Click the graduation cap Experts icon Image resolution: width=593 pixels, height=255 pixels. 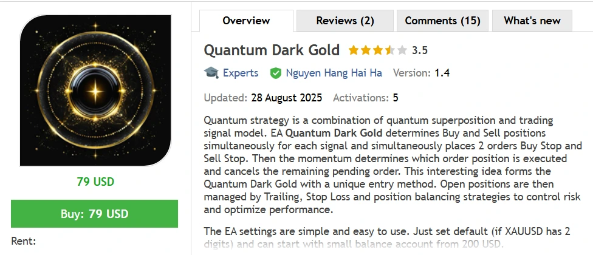(211, 73)
